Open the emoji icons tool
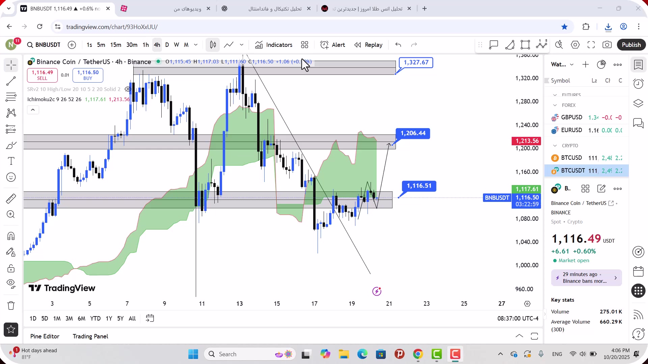The height and width of the screenshot is (364, 648). [x=11, y=177]
